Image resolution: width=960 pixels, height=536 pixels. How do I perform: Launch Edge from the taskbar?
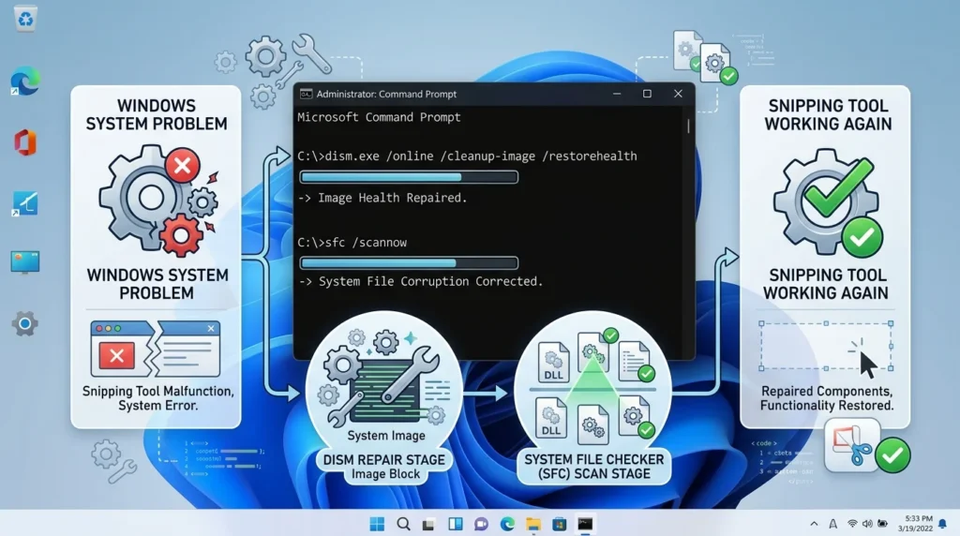click(507, 524)
